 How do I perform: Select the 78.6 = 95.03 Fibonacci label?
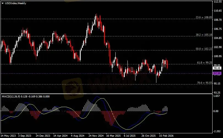click(204, 83)
